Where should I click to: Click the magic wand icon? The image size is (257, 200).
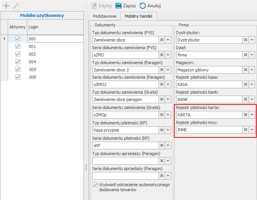tap(16, 6)
